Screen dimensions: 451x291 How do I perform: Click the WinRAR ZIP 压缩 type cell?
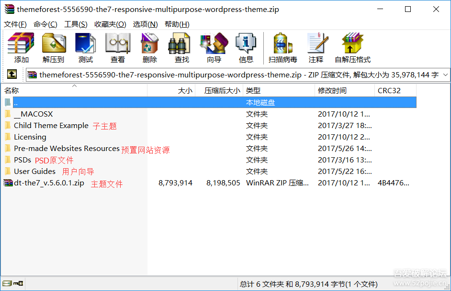click(277, 183)
